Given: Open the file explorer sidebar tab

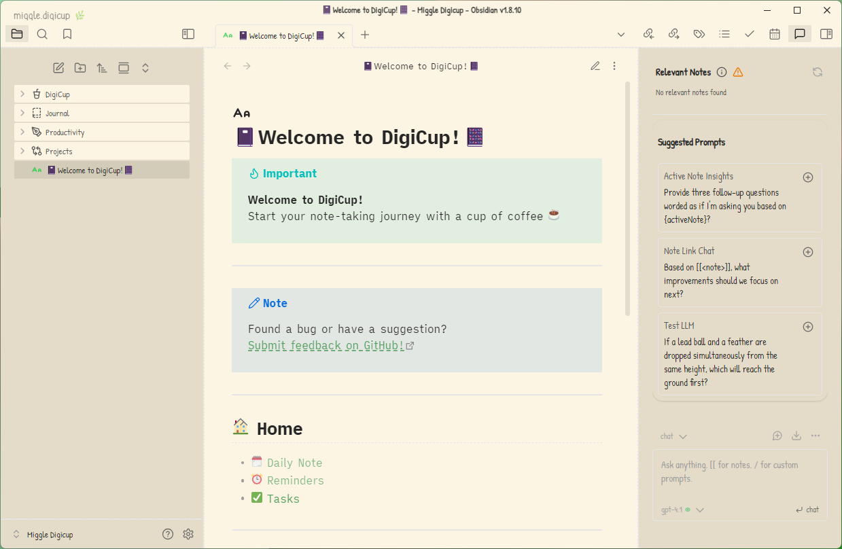Looking at the screenshot, I should point(17,34).
